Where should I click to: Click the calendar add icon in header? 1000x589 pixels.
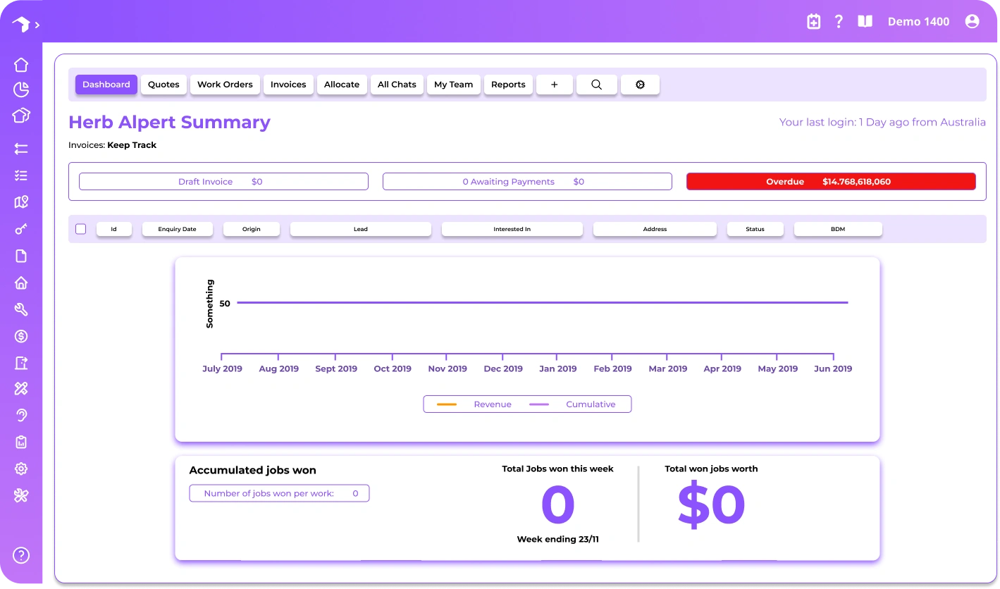[x=813, y=22]
